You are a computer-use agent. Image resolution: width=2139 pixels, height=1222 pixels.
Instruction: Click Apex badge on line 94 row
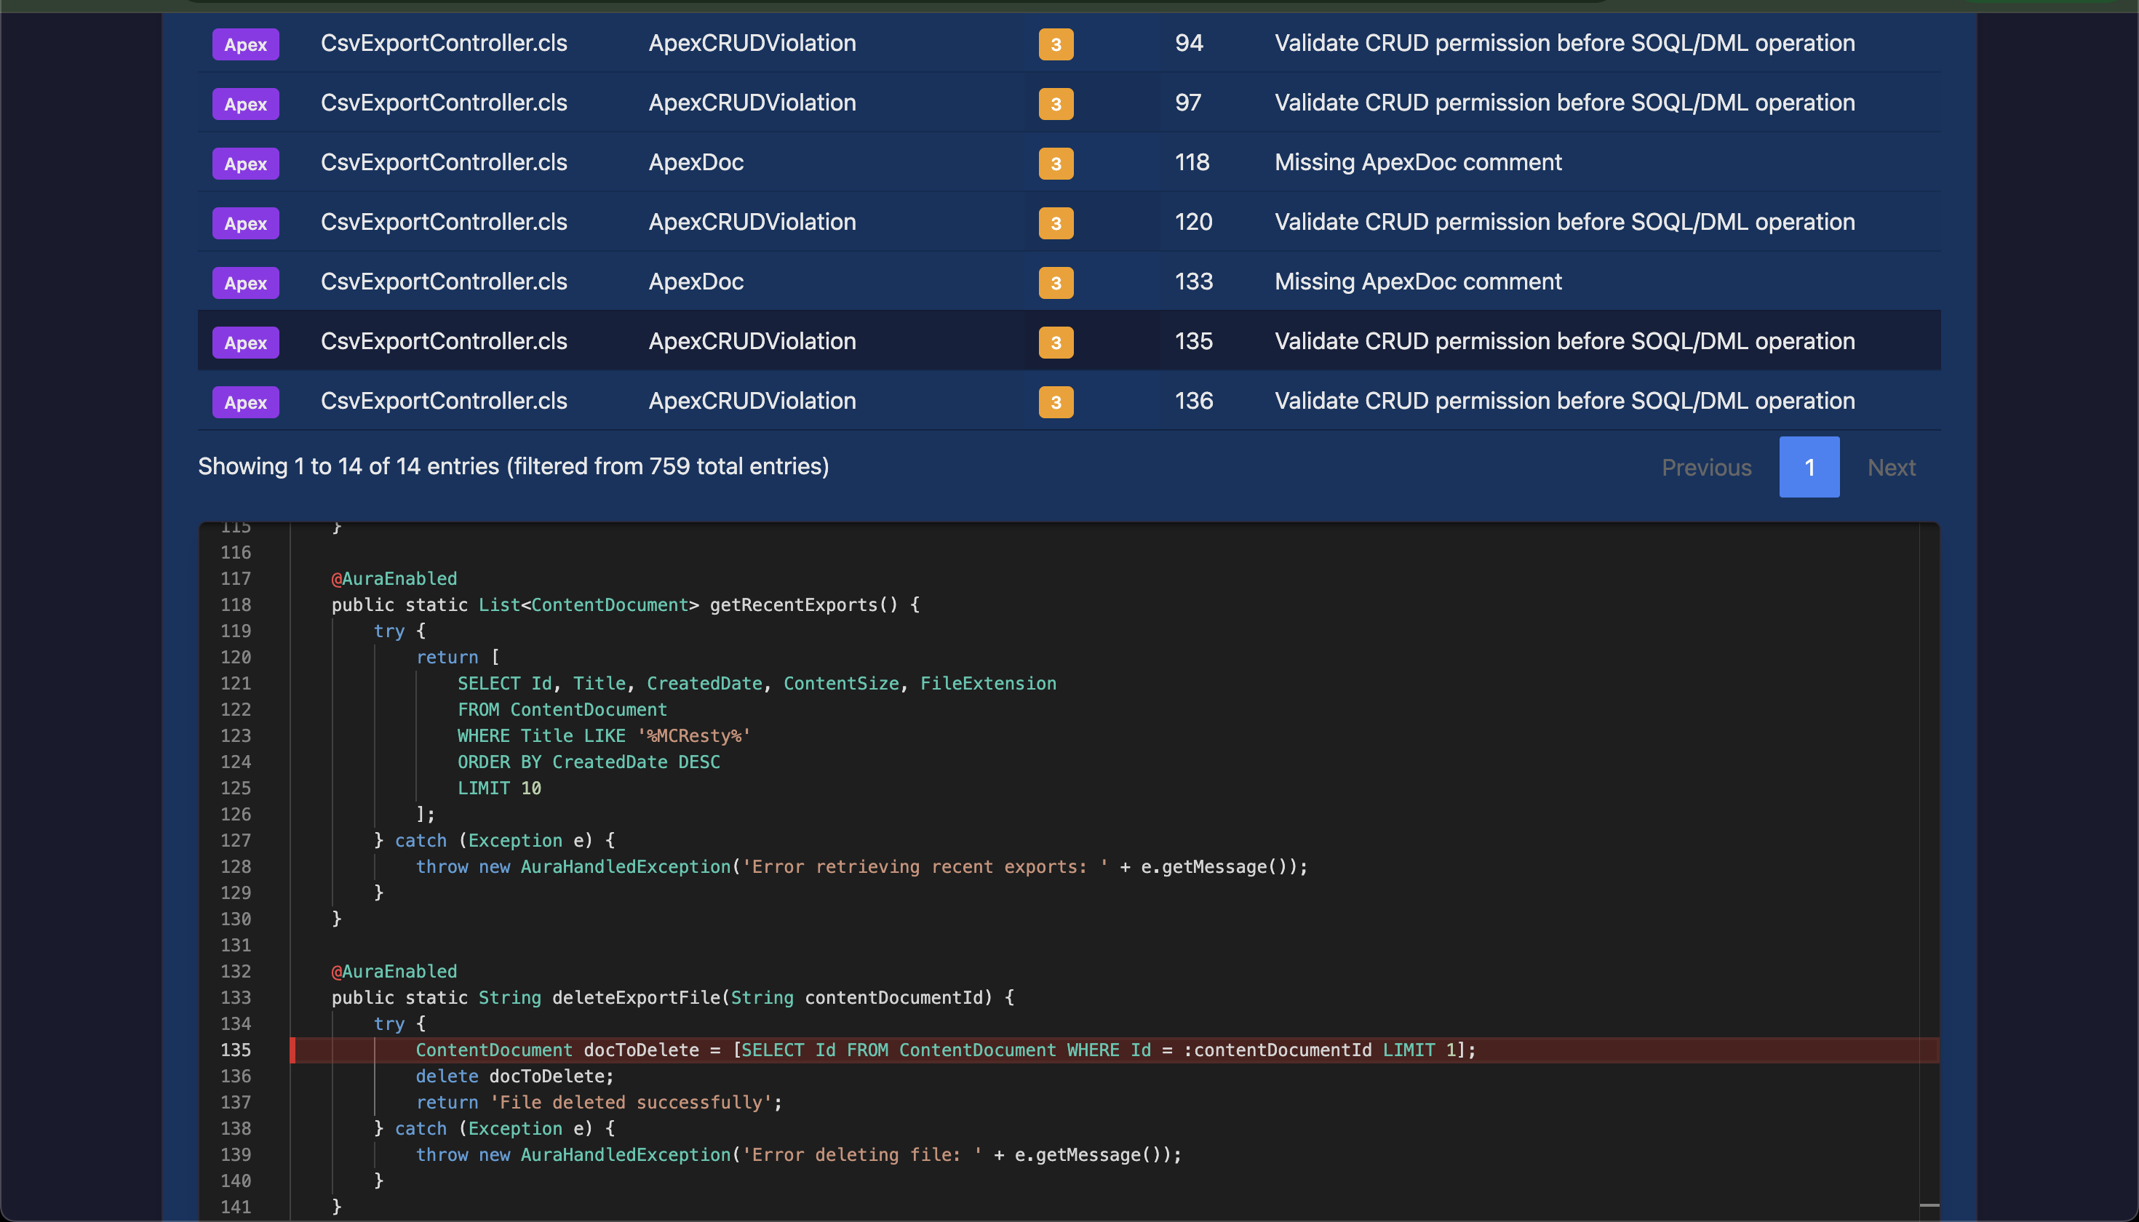[245, 44]
